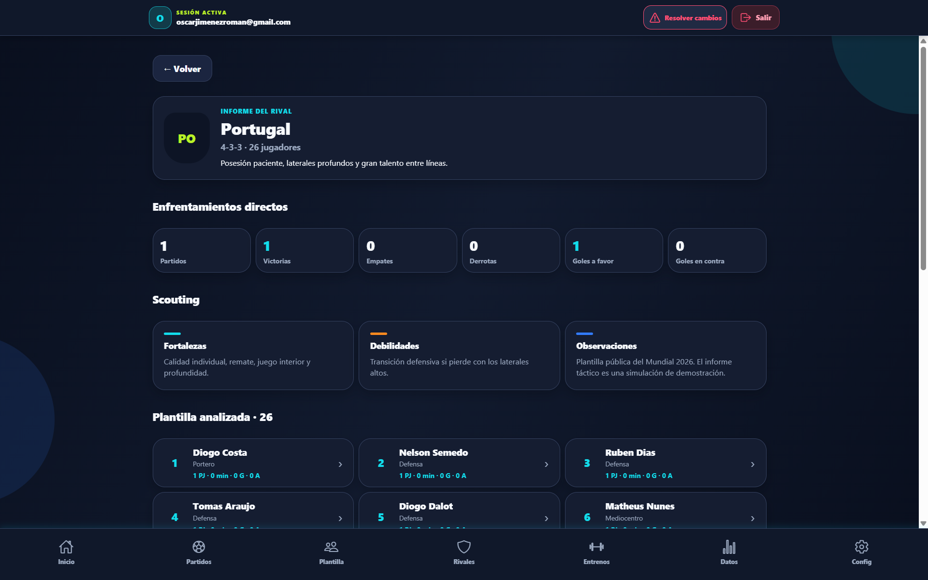Switch to the Inicio tab label
The width and height of the screenshot is (928, 580).
point(66,562)
